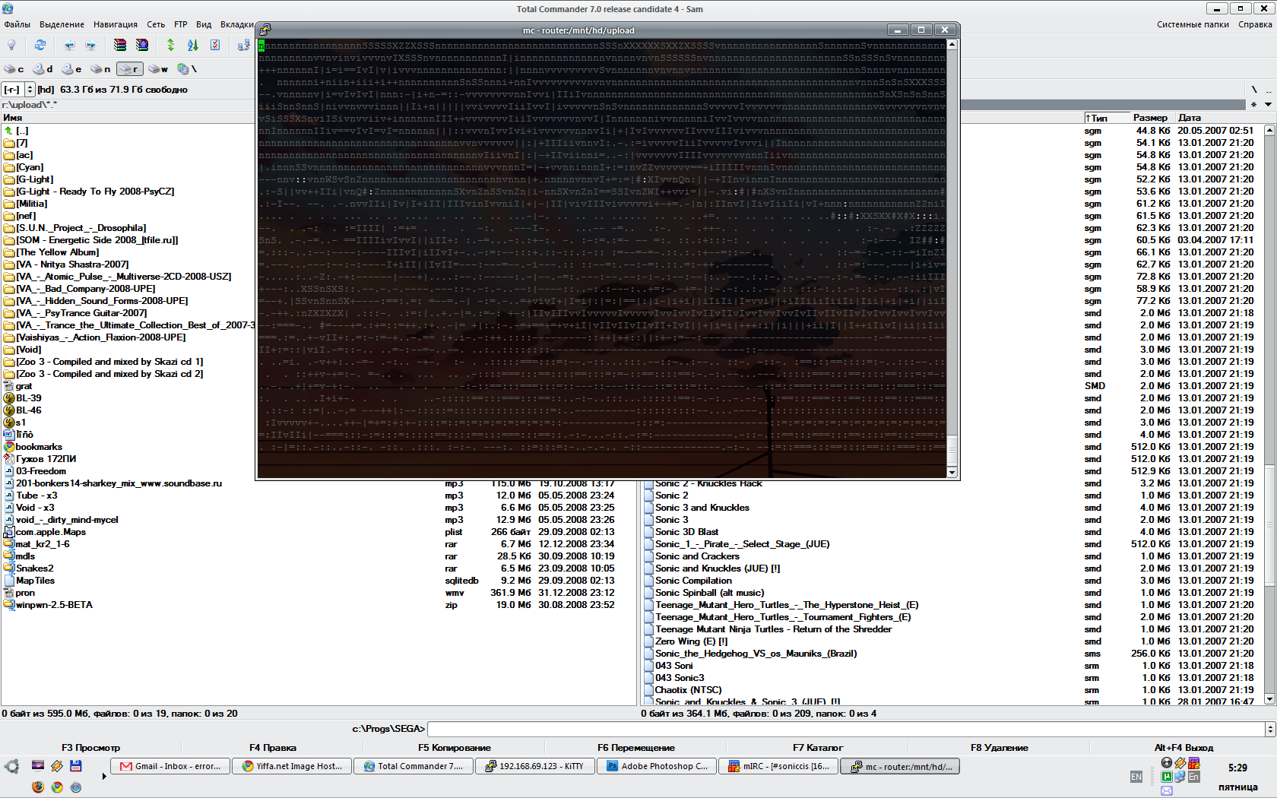Switch to drive d button
Viewport: 1277px width, 798px height.
coord(43,69)
